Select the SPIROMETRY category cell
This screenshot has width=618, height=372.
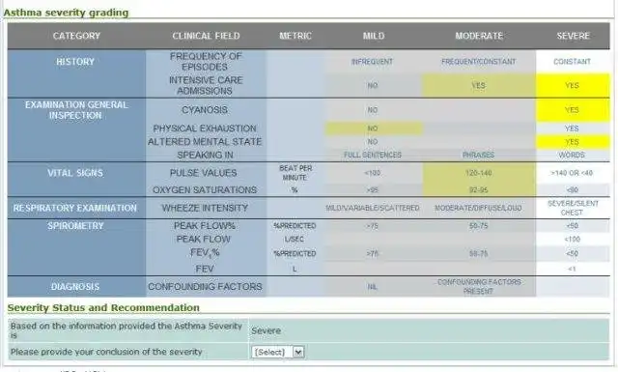pyautogui.click(x=76, y=247)
